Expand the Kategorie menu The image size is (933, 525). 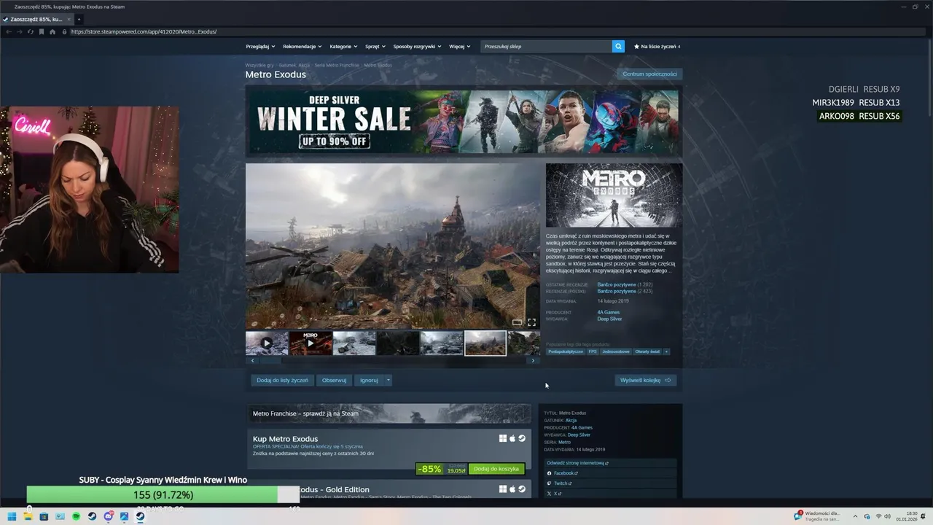pyautogui.click(x=343, y=47)
